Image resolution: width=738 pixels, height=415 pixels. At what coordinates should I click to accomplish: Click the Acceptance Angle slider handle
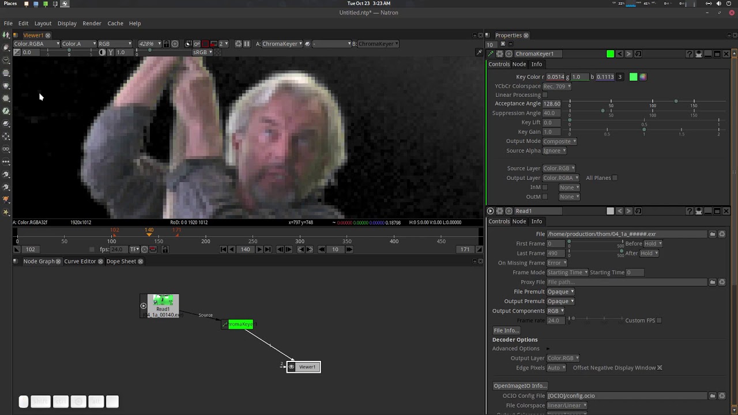tap(676, 101)
